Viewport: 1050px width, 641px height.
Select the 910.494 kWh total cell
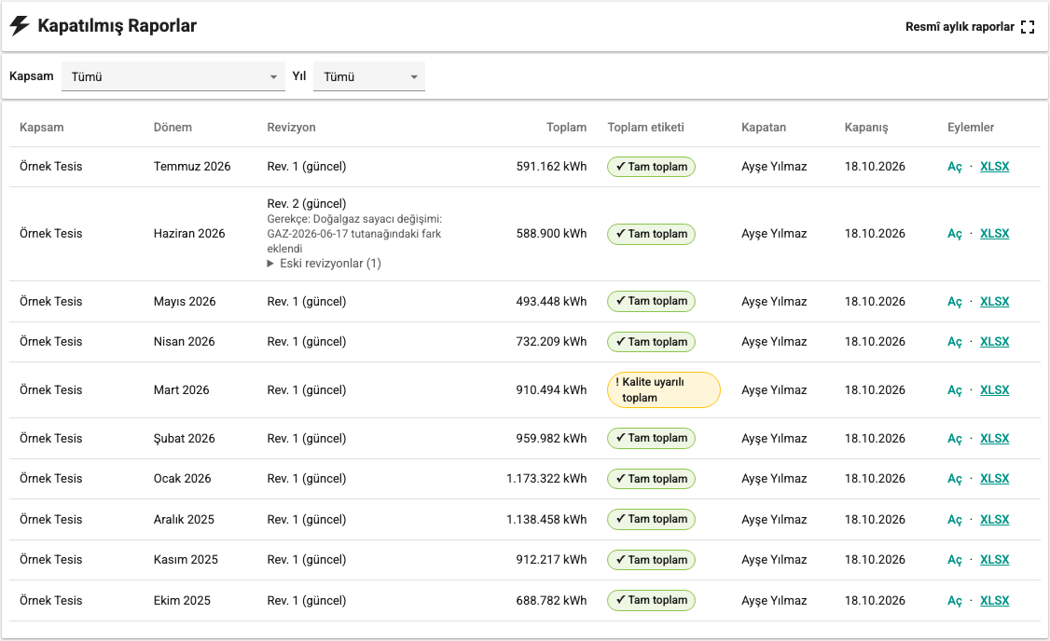[551, 390]
